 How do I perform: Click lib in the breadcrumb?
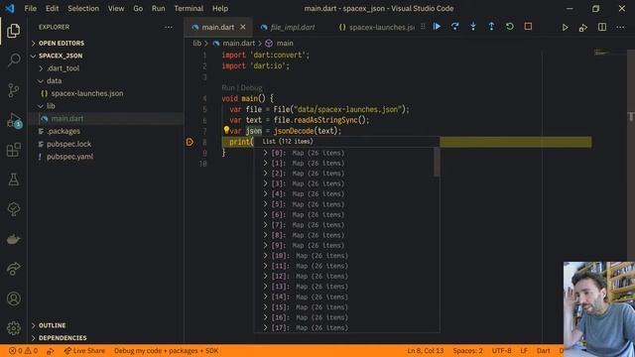tap(196, 43)
